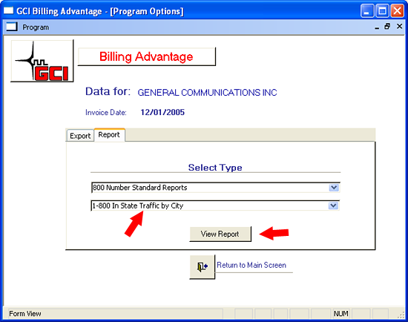
Task: Click the View Report button
Action: pos(220,234)
